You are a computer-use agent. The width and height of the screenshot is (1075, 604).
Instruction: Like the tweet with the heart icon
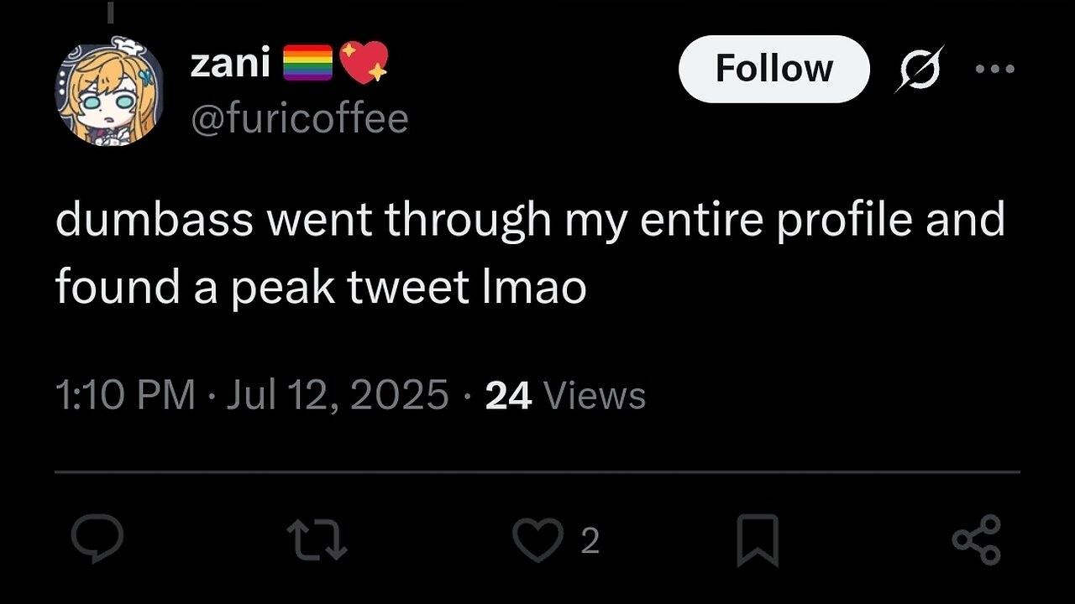(537, 540)
